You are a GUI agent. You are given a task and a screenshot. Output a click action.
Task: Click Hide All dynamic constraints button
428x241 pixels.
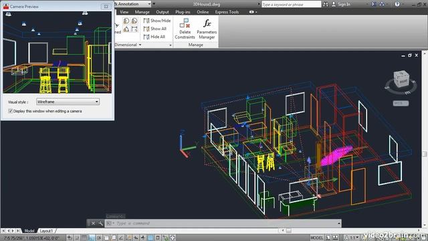[x=154, y=37]
